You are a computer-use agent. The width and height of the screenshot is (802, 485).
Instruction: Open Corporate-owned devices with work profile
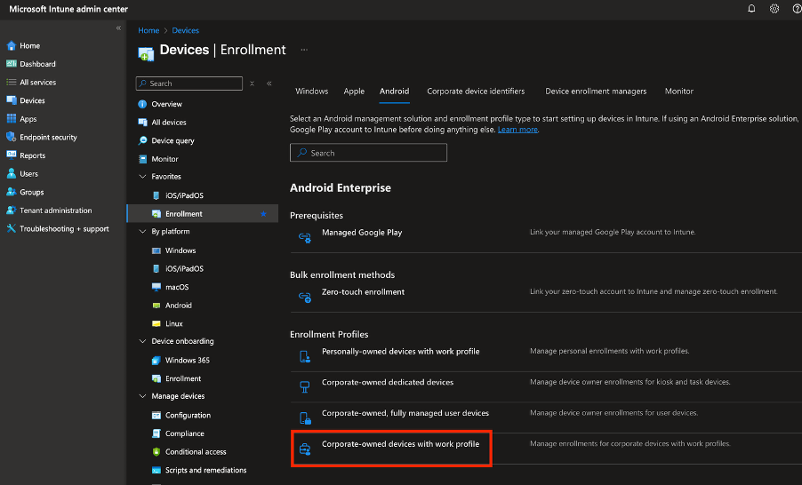pyautogui.click(x=400, y=443)
